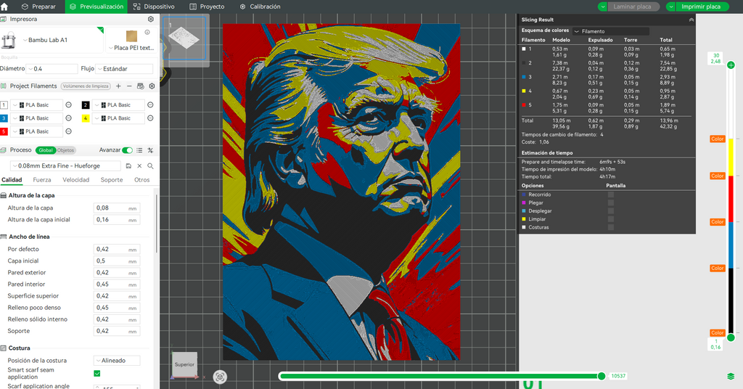
Task: Click the horizontal move slider handle at 10537
Action: 602,376
